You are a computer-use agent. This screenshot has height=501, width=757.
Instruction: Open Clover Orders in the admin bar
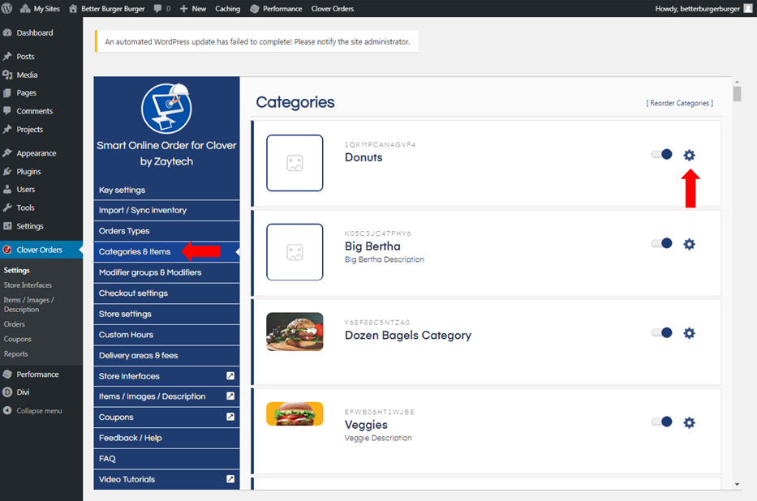point(332,8)
